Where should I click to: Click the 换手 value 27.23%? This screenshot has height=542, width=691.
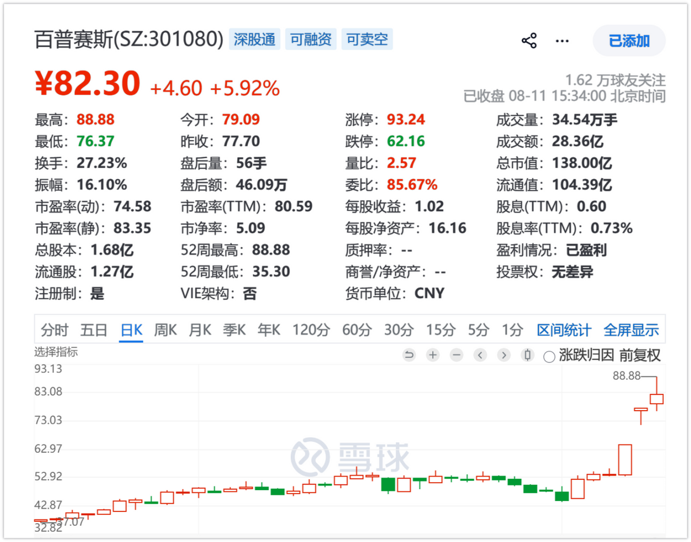(x=102, y=163)
